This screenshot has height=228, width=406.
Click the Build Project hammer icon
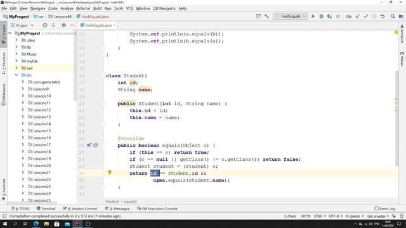click(266, 16)
